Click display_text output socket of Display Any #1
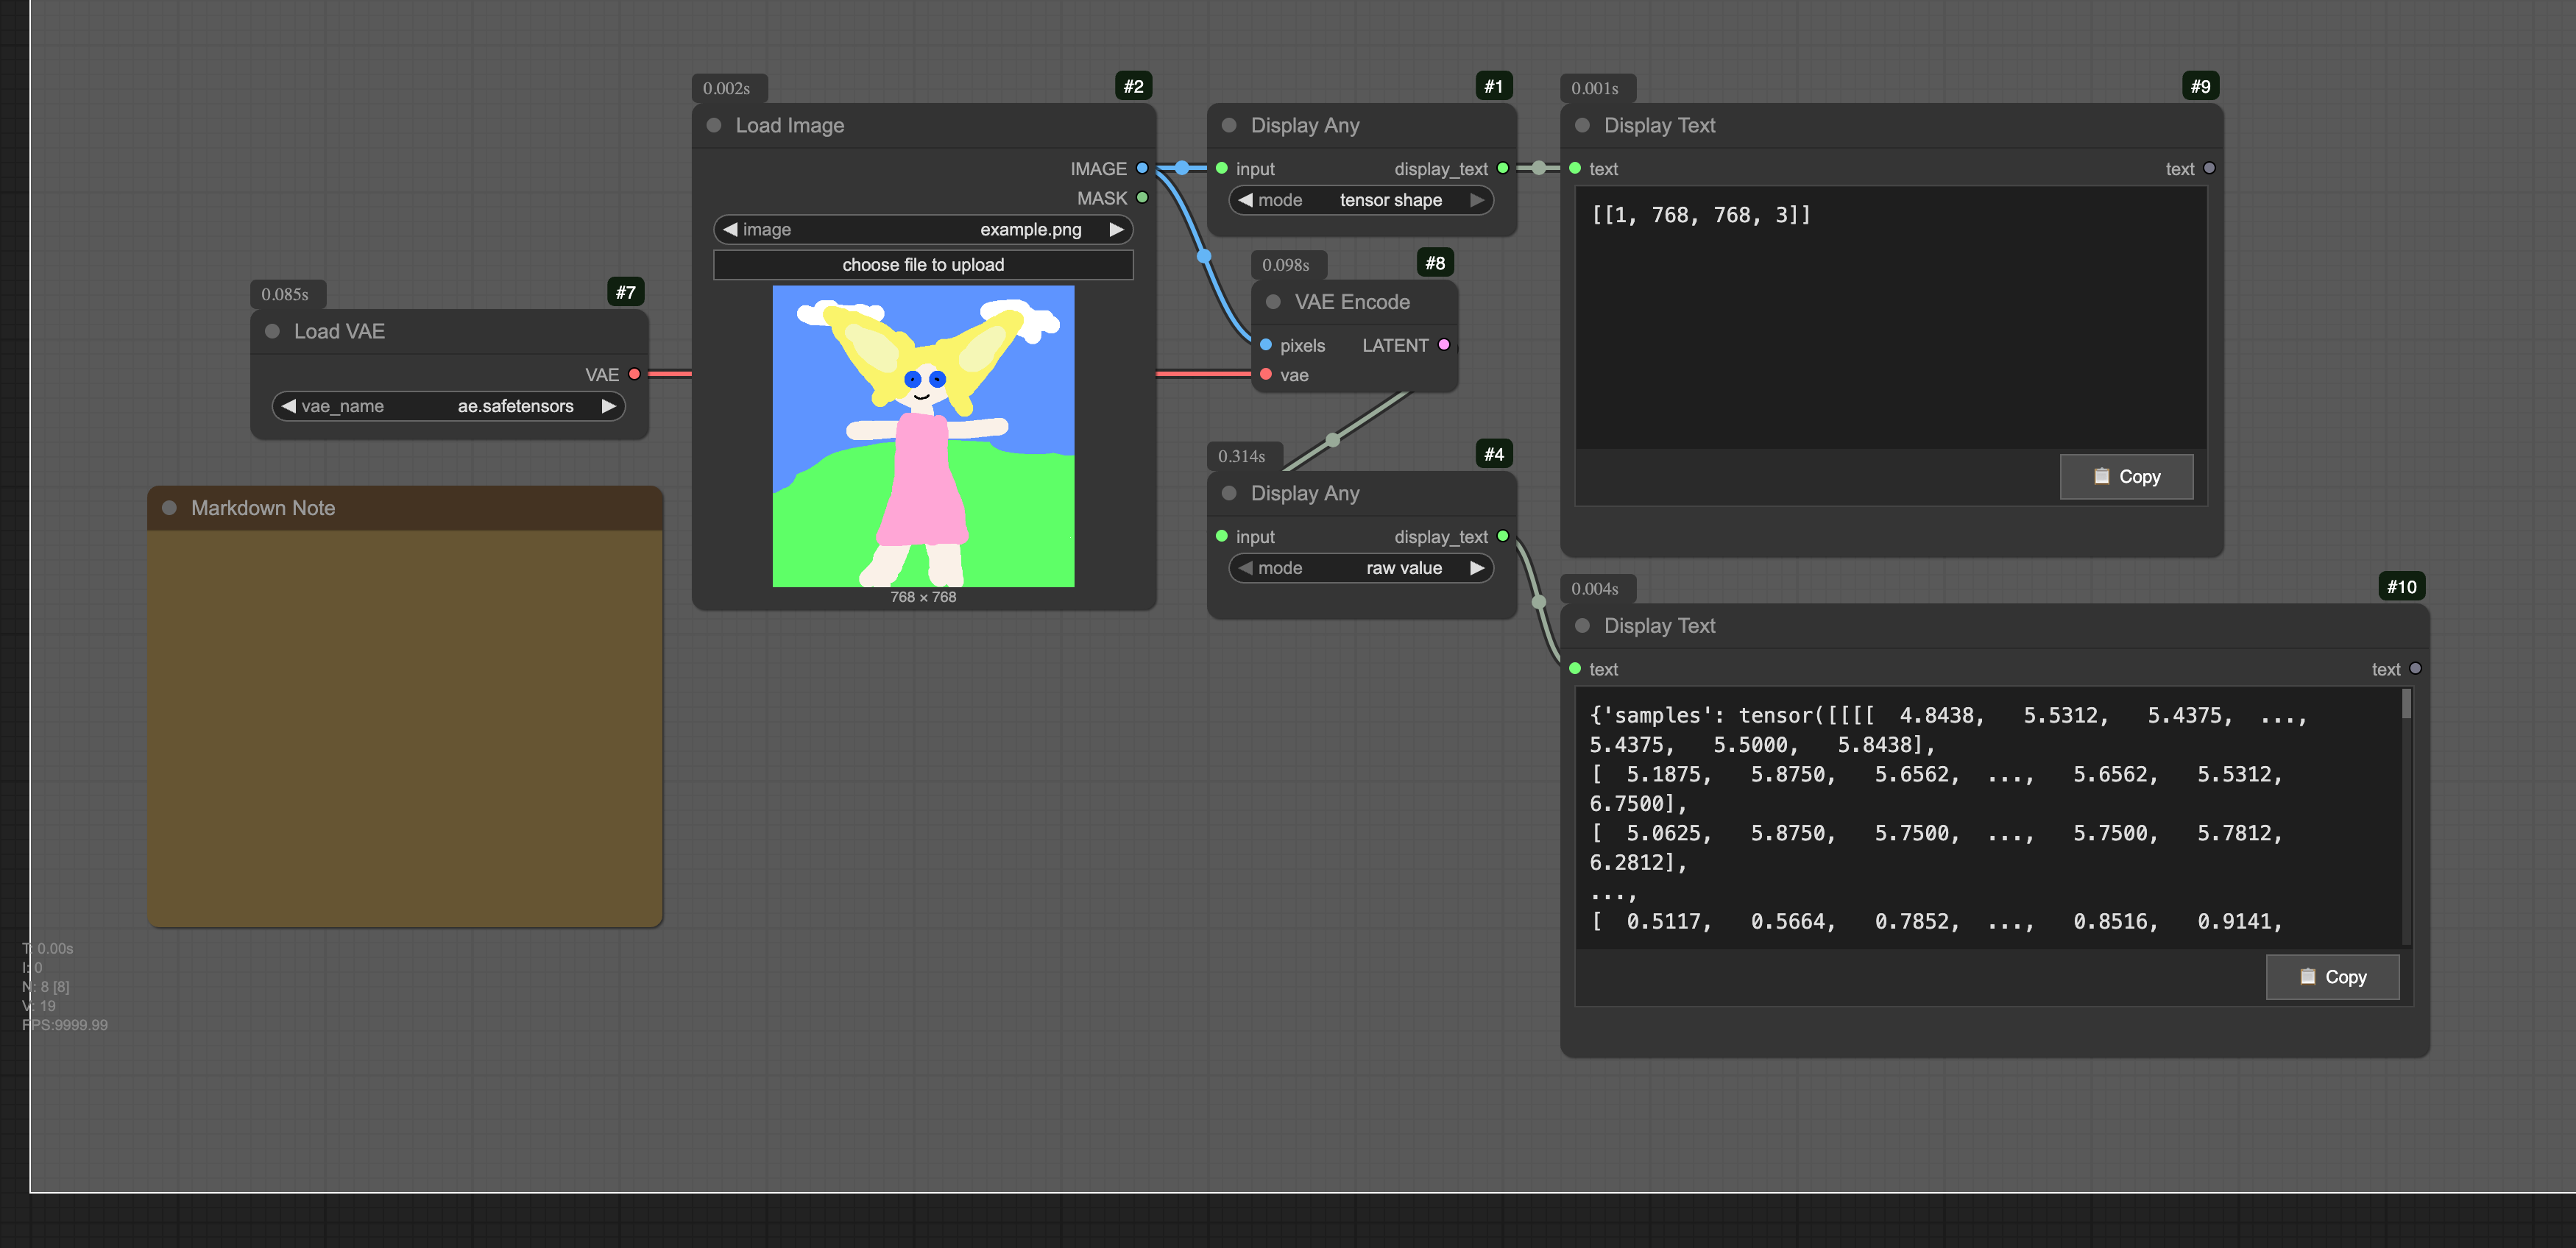 click(1502, 168)
